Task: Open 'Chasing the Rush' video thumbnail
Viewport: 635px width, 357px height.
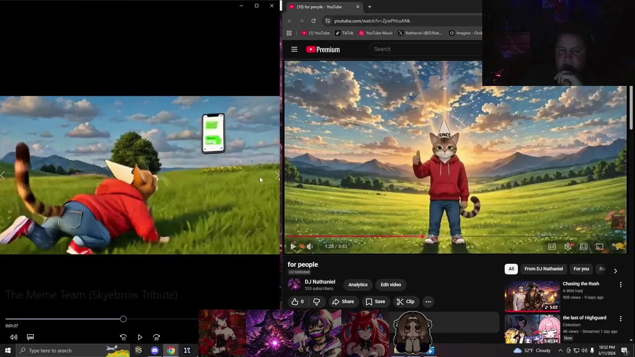Action: [x=532, y=296]
